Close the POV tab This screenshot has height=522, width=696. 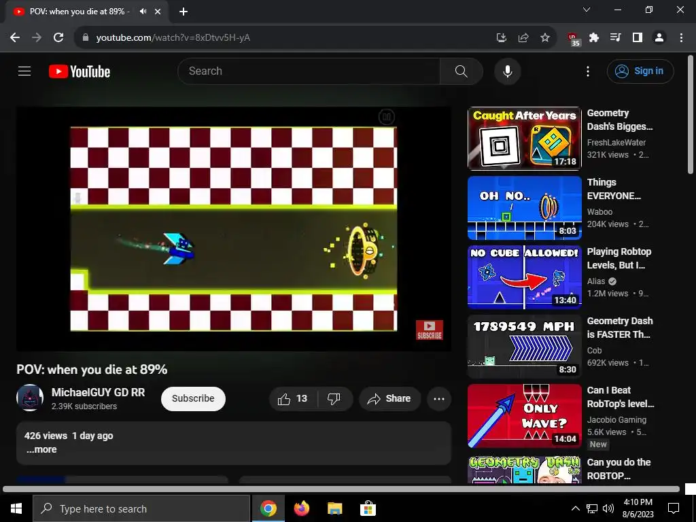(x=158, y=12)
